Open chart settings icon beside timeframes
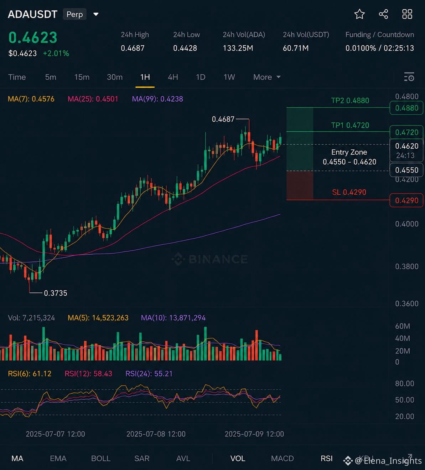 pos(409,77)
